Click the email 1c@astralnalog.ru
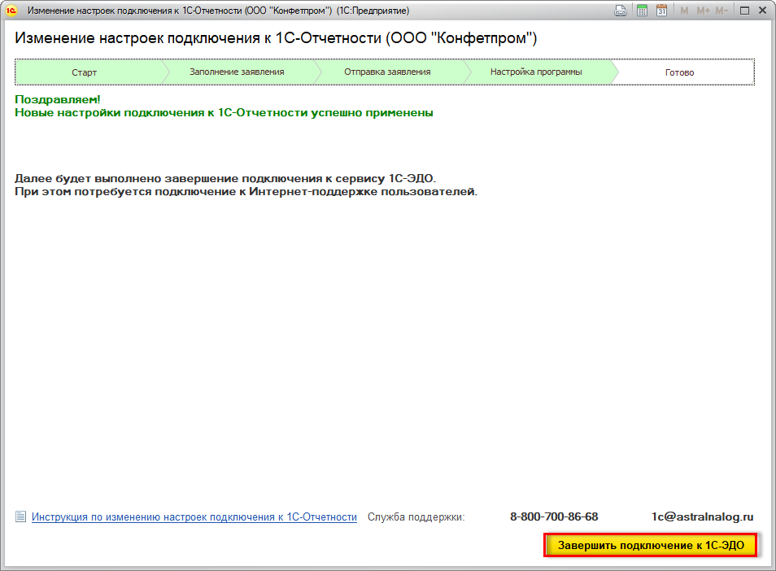776x571 pixels. pyautogui.click(x=702, y=517)
